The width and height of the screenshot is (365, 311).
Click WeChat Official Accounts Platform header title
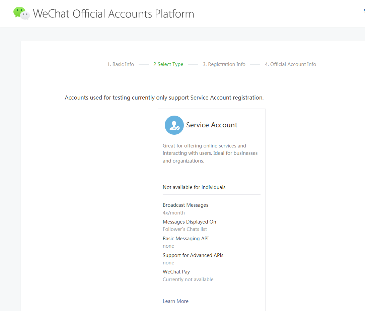tap(114, 14)
